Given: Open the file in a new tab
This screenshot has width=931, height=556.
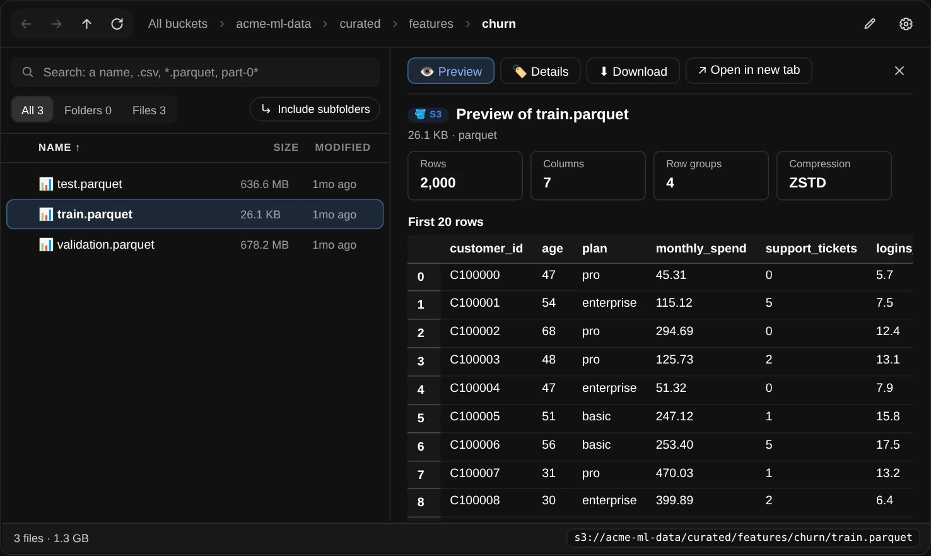Looking at the screenshot, I should coord(749,71).
